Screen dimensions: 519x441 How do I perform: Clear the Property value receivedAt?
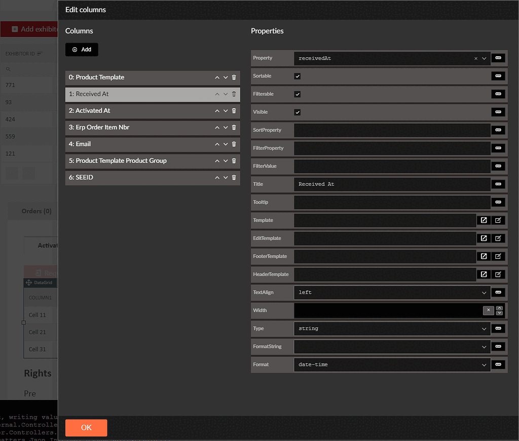pyautogui.click(x=476, y=58)
